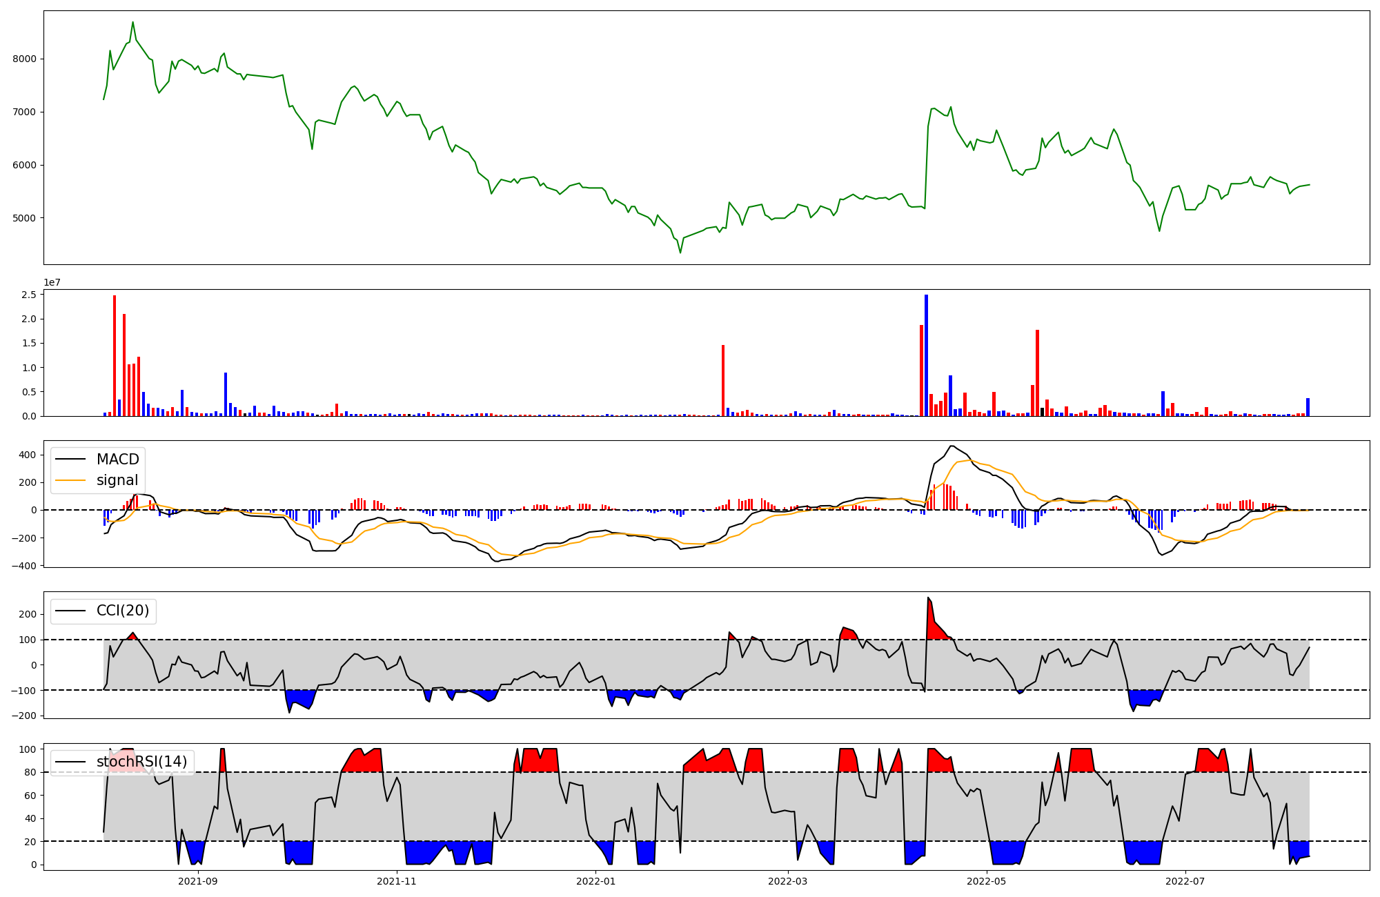Select the stochRSI(14) legend entry
Image resolution: width=1380 pixels, height=897 pixels.
coord(141,762)
